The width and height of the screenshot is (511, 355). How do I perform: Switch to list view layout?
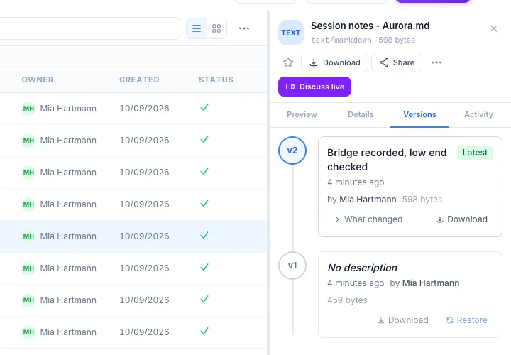click(x=196, y=28)
